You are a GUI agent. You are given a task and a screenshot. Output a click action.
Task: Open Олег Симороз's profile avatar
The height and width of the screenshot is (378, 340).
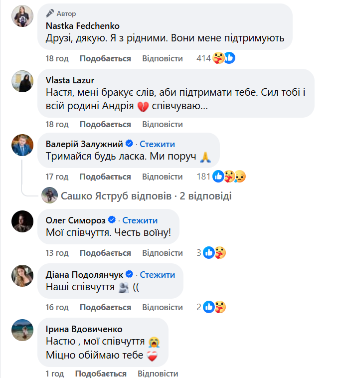(22, 221)
